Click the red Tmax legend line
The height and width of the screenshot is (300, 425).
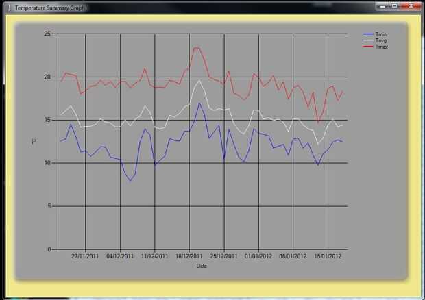[368, 47]
